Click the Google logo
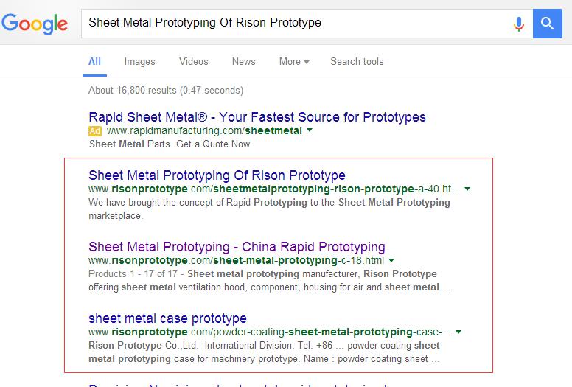 (x=36, y=24)
